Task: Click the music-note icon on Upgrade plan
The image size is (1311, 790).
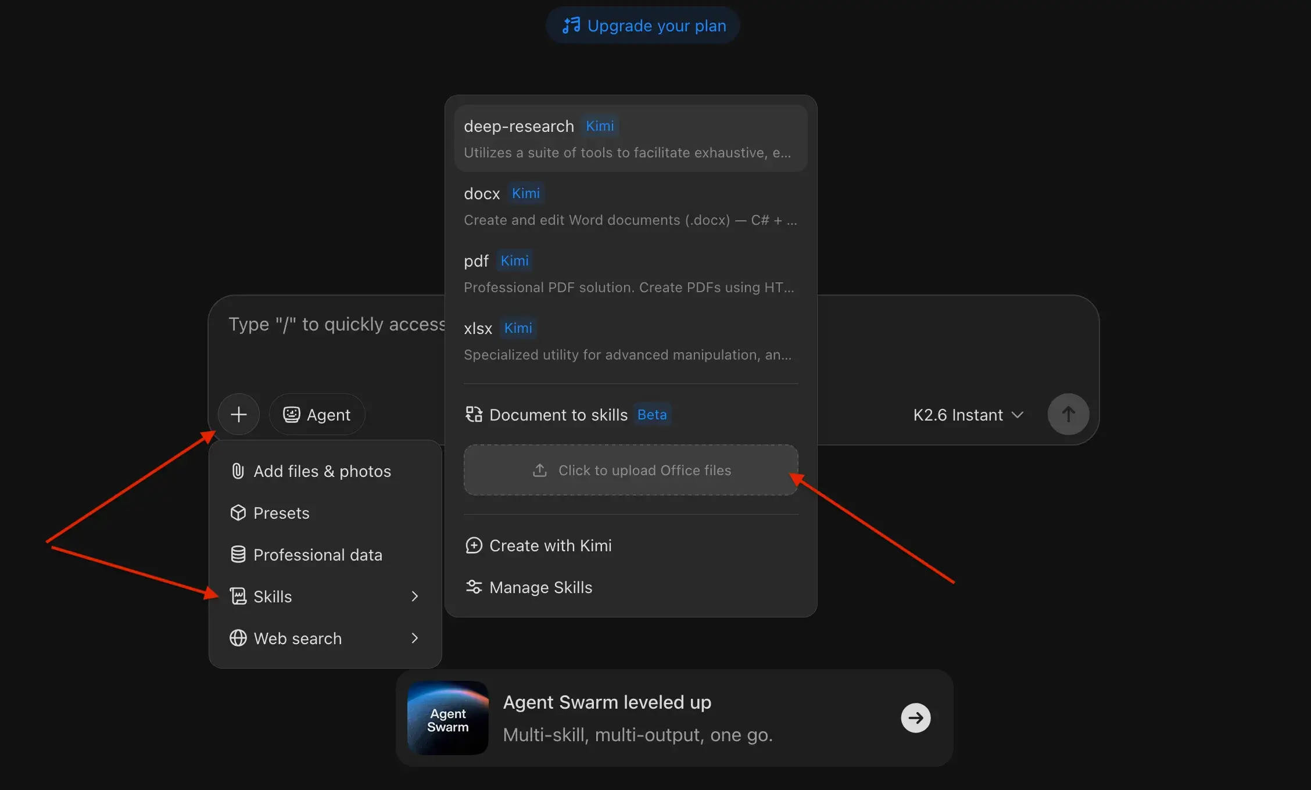Action: 571,25
